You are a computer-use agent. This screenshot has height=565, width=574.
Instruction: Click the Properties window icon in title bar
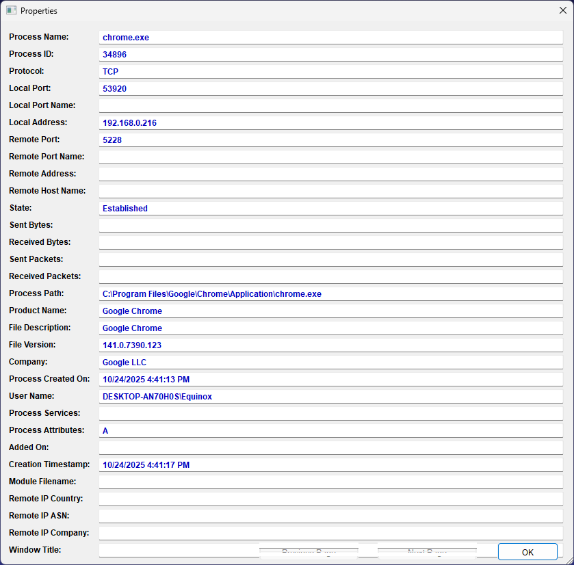pyautogui.click(x=11, y=11)
